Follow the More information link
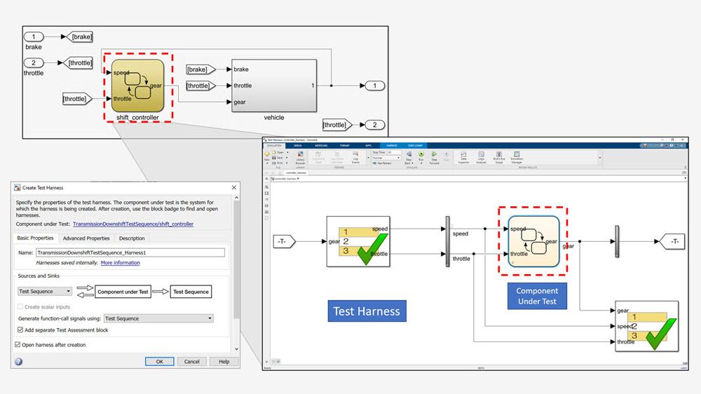The height and width of the screenshot is (394, 701). click(120, 263)
